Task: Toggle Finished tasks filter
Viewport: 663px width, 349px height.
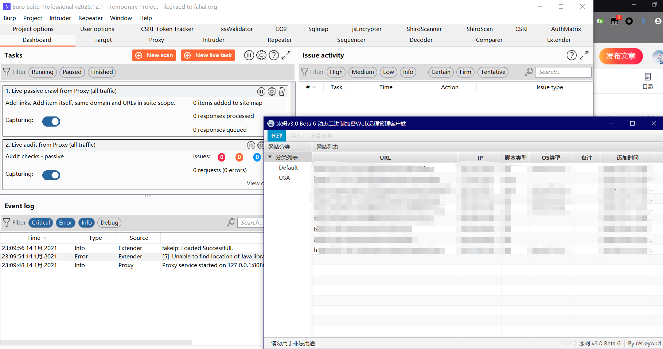Action: pos(102,72)
